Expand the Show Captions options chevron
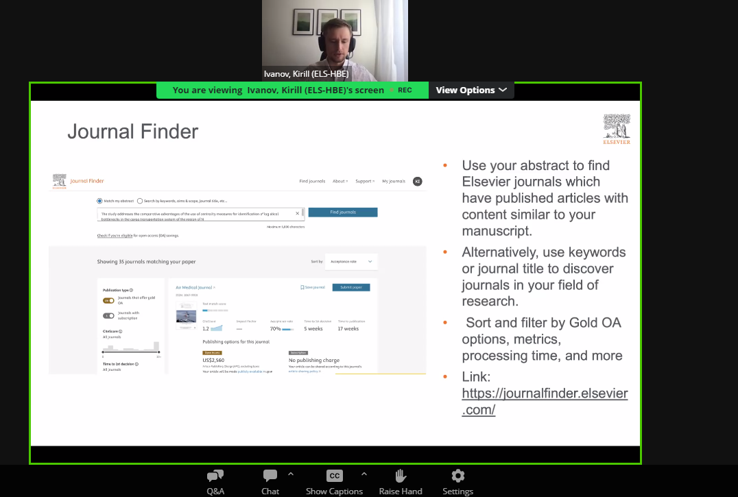The image size is (738, 497). (364, 474)
